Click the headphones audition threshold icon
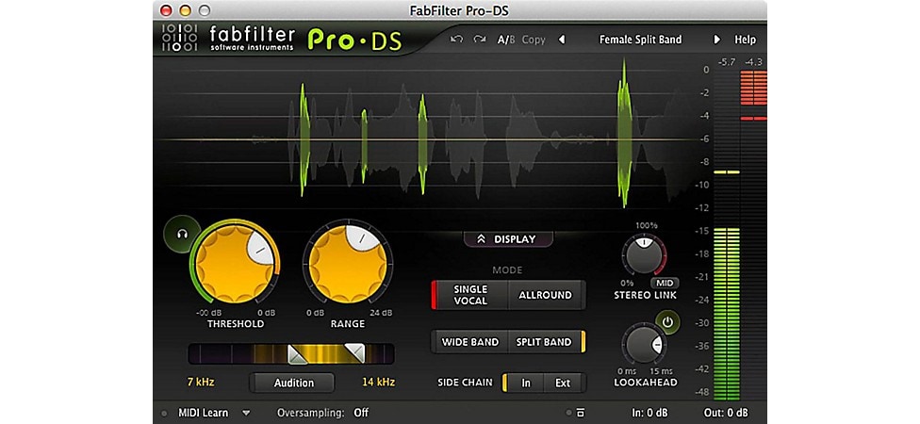This screenshot has width=920, height=424. pyautogui.click(x=181, y=234)
